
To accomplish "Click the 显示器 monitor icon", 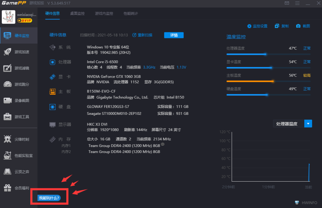I will tap(52, 124).
